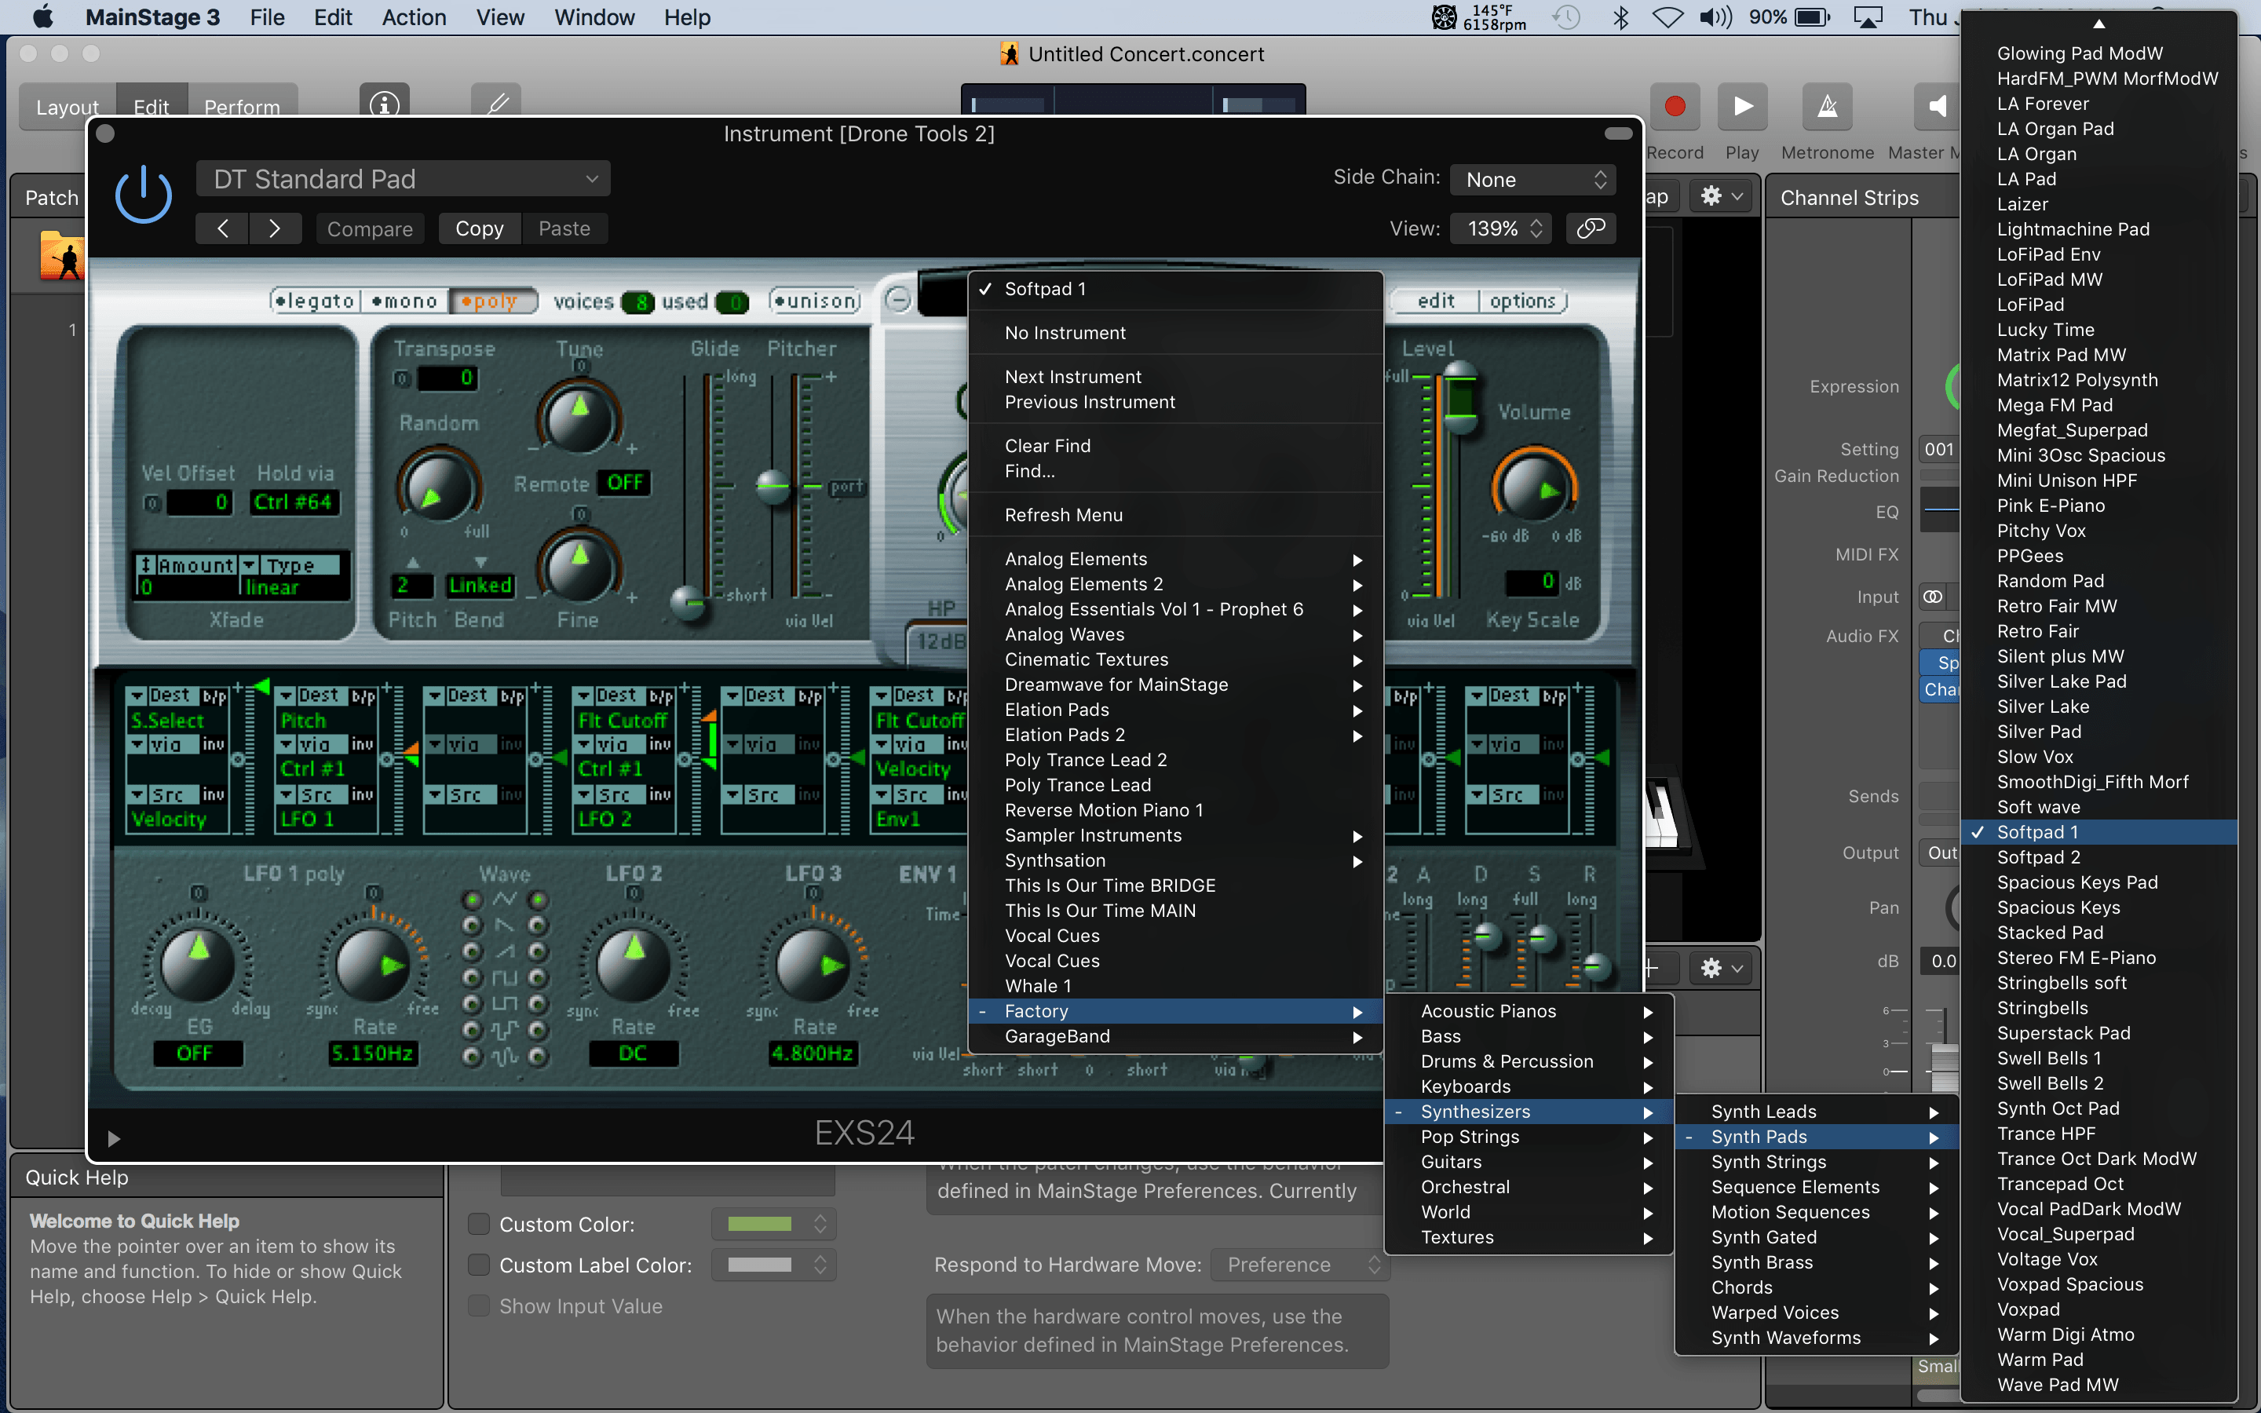Open the Time Machine icon in menu bar
The height and width of the screenshot is (1413, 2261).
[1566, 16]
